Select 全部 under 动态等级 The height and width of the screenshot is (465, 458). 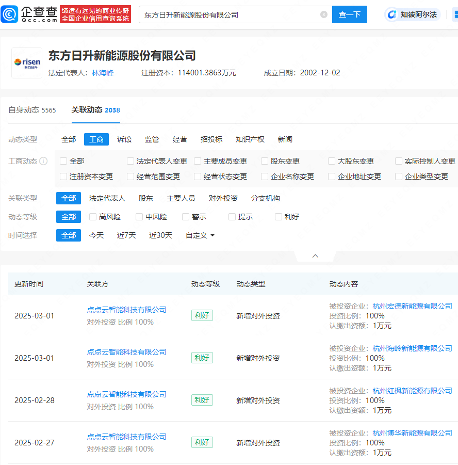point(69,217)
